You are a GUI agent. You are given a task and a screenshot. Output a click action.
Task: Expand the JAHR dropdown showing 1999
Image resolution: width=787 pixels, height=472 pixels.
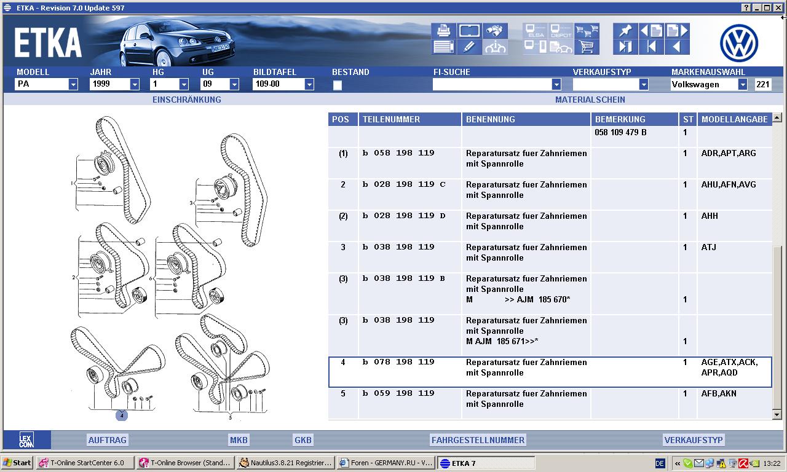(134, 85)
